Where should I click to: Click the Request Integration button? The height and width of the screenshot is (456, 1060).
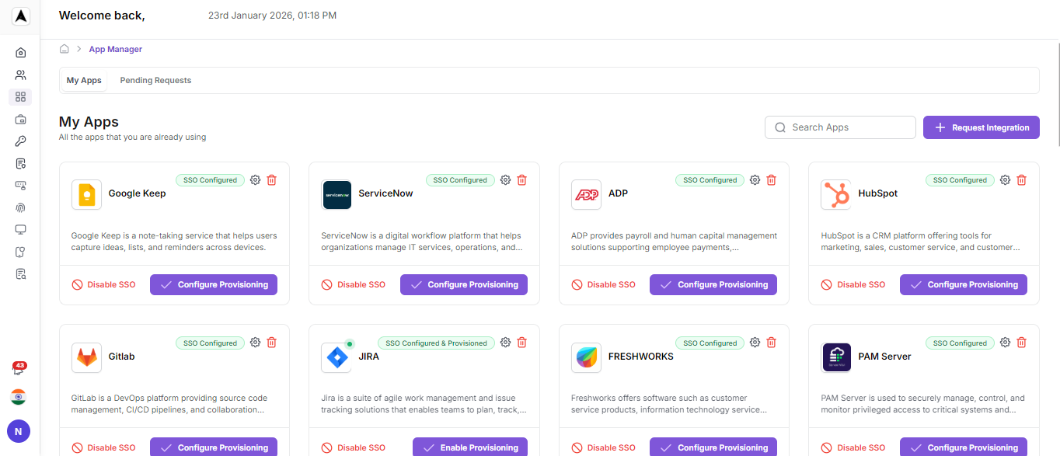click(981, 128)
